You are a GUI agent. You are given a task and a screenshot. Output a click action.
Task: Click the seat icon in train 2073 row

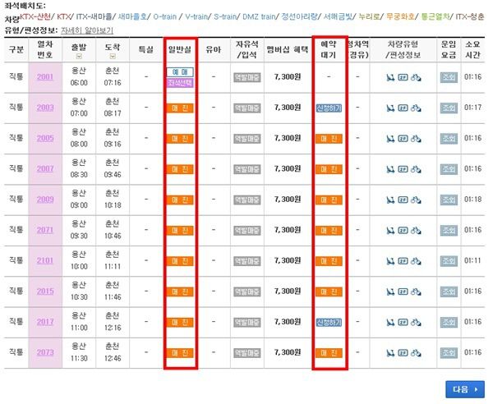coord(390,353)
